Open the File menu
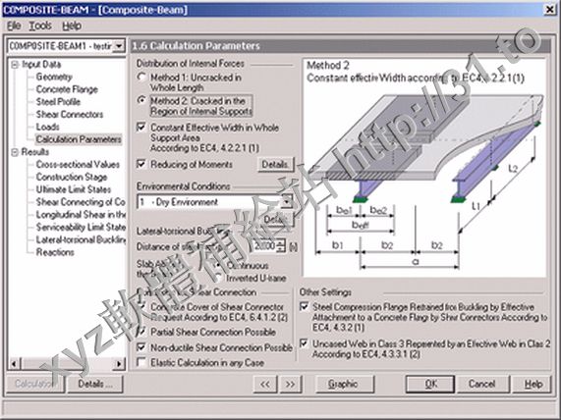Image resolution: width=561 pixels, height=420 pixels. tap(14, 26)
